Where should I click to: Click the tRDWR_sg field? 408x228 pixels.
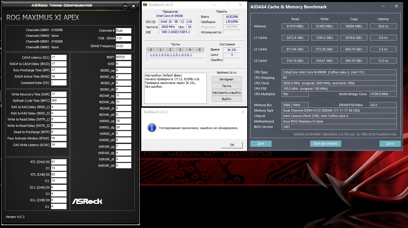[x=123, y=96]
